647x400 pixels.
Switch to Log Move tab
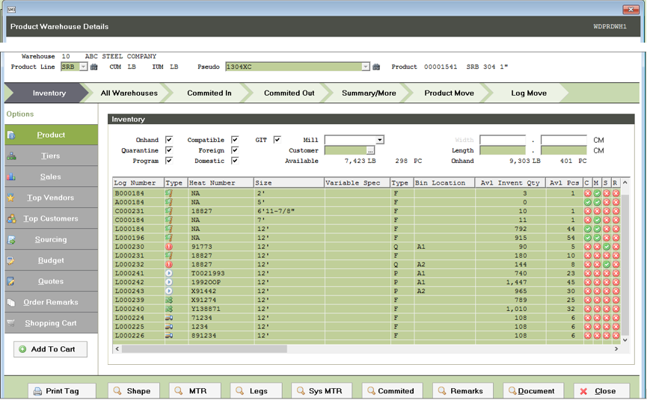[x=529, y=93]
